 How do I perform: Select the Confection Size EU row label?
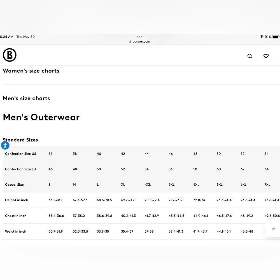click(x=20, y=169)
